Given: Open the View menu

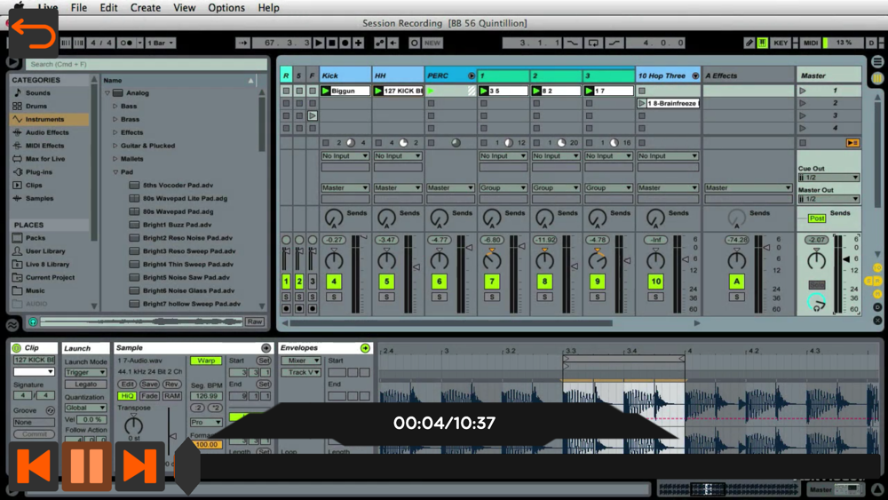Looking at the screenshot, I should click(x=184, y=8).
